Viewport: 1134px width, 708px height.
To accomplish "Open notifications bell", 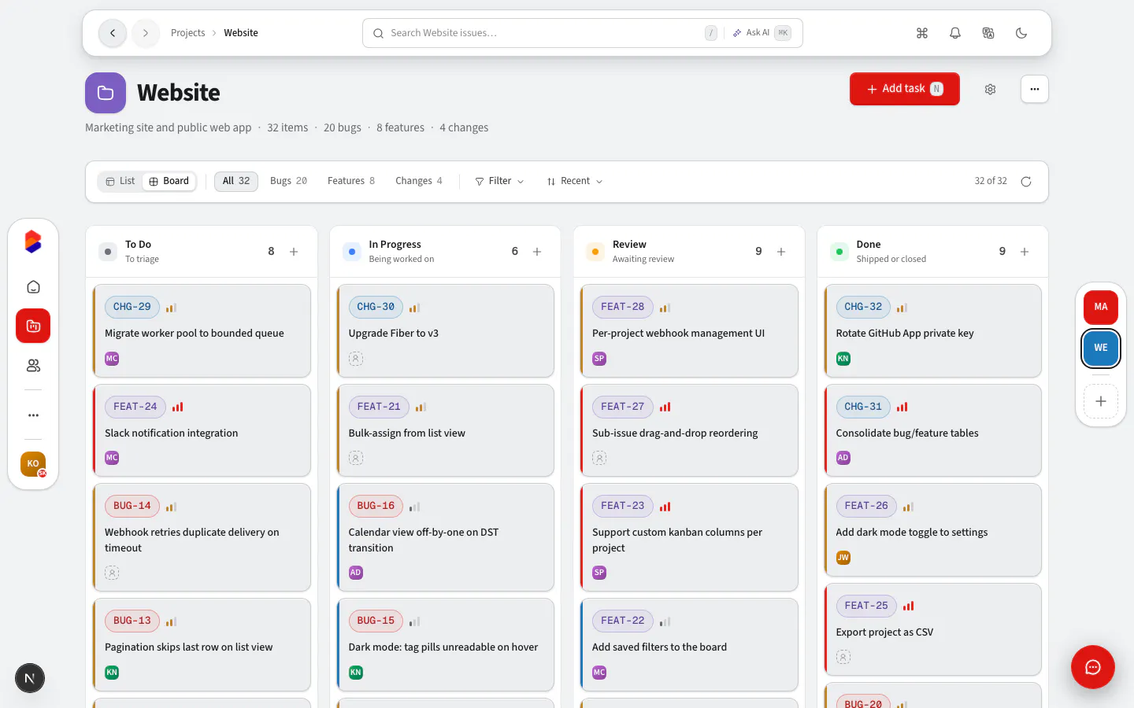I will click(x=955, y=33).
